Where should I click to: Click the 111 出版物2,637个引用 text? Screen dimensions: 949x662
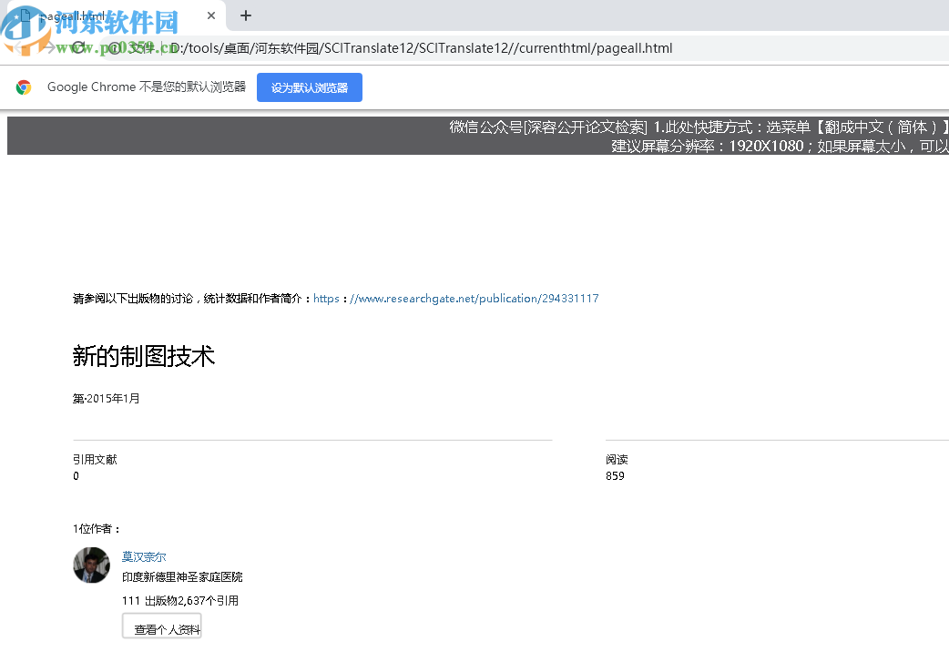pos(180,601)
